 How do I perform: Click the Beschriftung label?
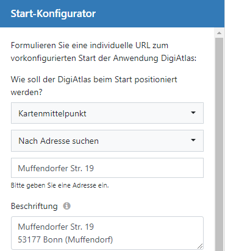click(x=34, y=206)
